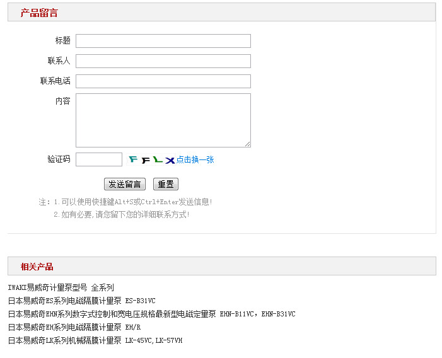Click the 联系电话 field label
This screenshot has width=442, height=358.
coord(55,81)
